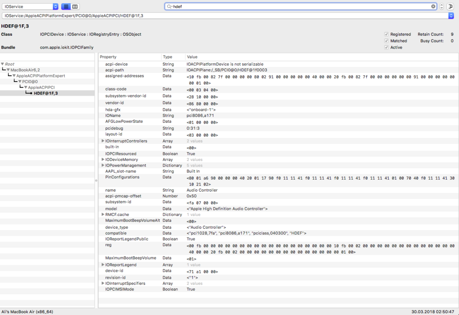Sort by the Type column header
The image size is (459, 315).
tap(168, 57)
